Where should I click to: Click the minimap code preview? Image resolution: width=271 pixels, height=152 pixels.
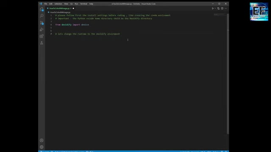(220, 14)
